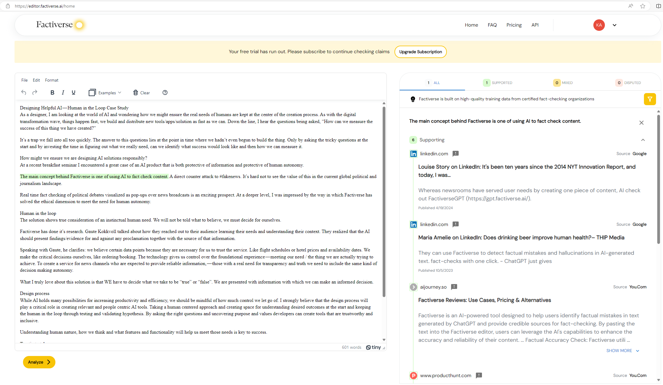Click feedback flag beside aijourney.so

pyautogui.click(x=454, y=287)
